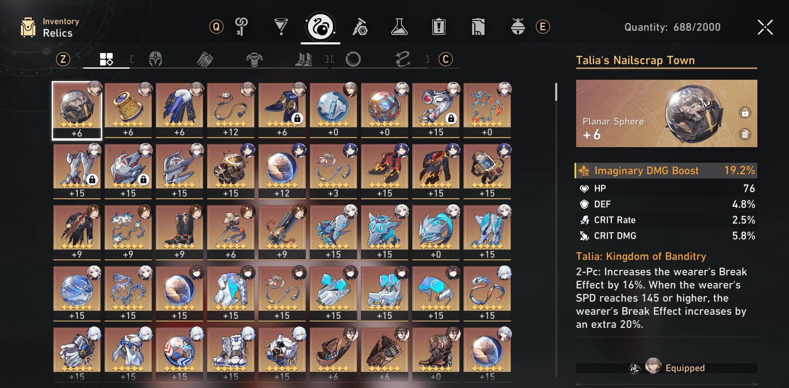Filter relics by Hands glove slot
This screenshot has width=789, height=388.
205,59
